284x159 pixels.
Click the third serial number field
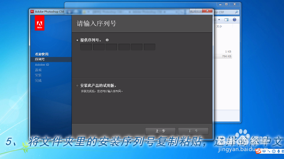pyautogui.click(x=111, y=47)
